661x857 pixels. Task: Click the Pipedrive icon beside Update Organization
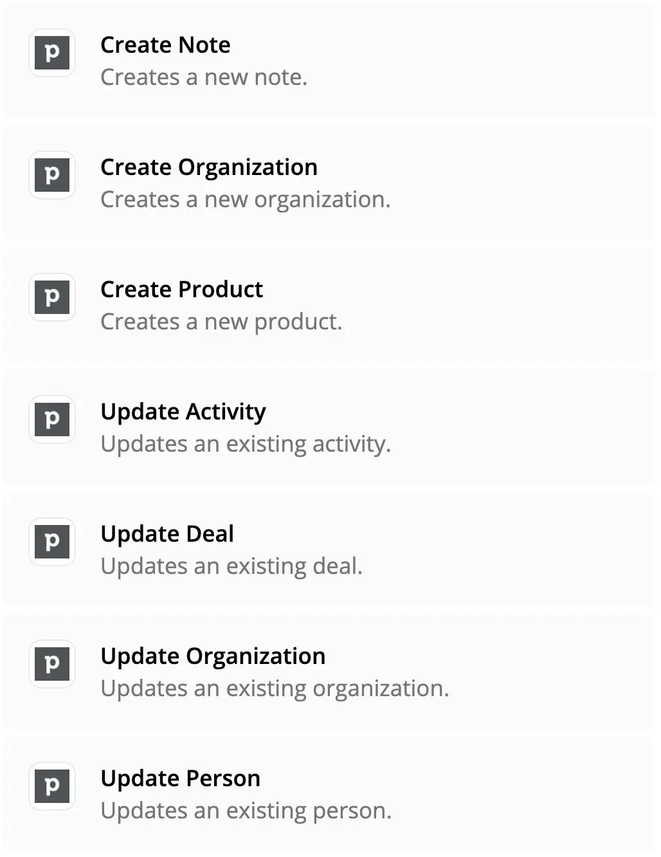[52, 664]
